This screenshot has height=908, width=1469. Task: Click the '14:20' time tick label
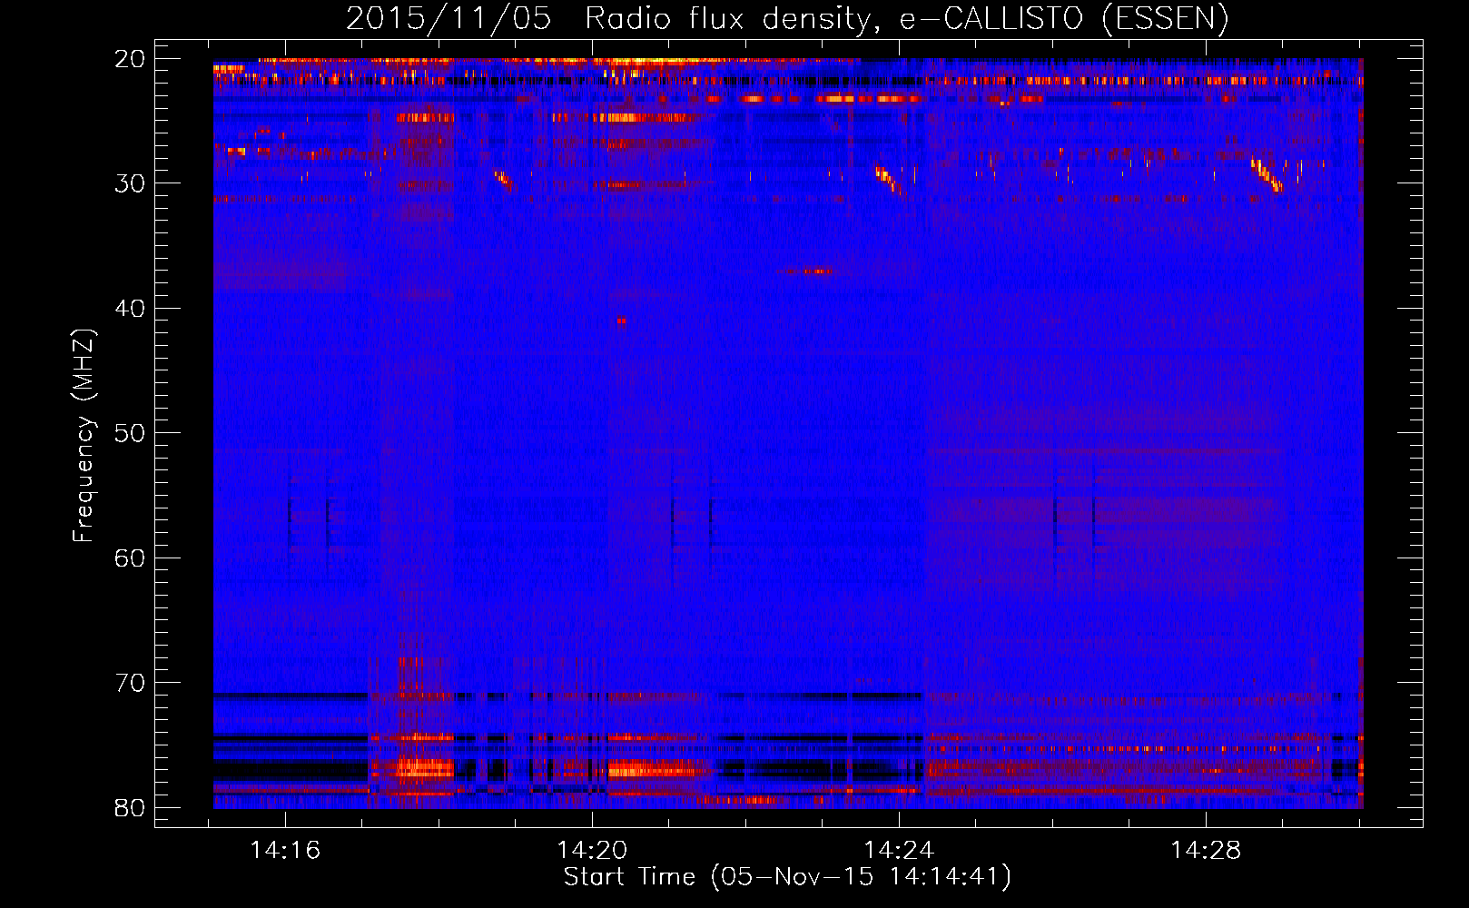coord(592,851)
